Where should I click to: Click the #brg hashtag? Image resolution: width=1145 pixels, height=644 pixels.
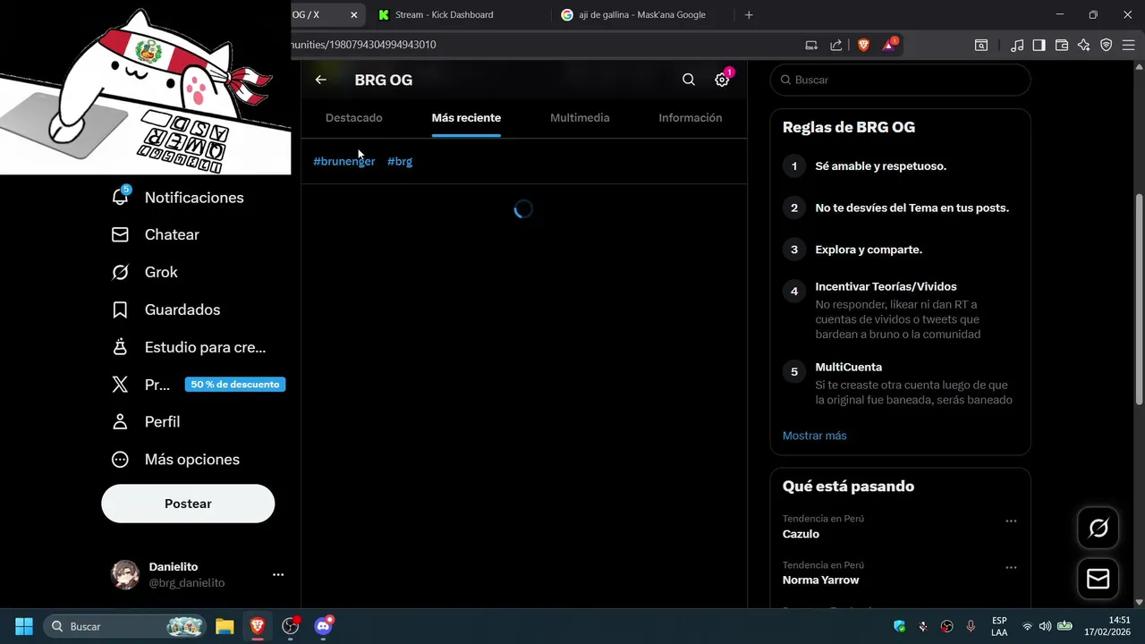(x=400, y=161)
